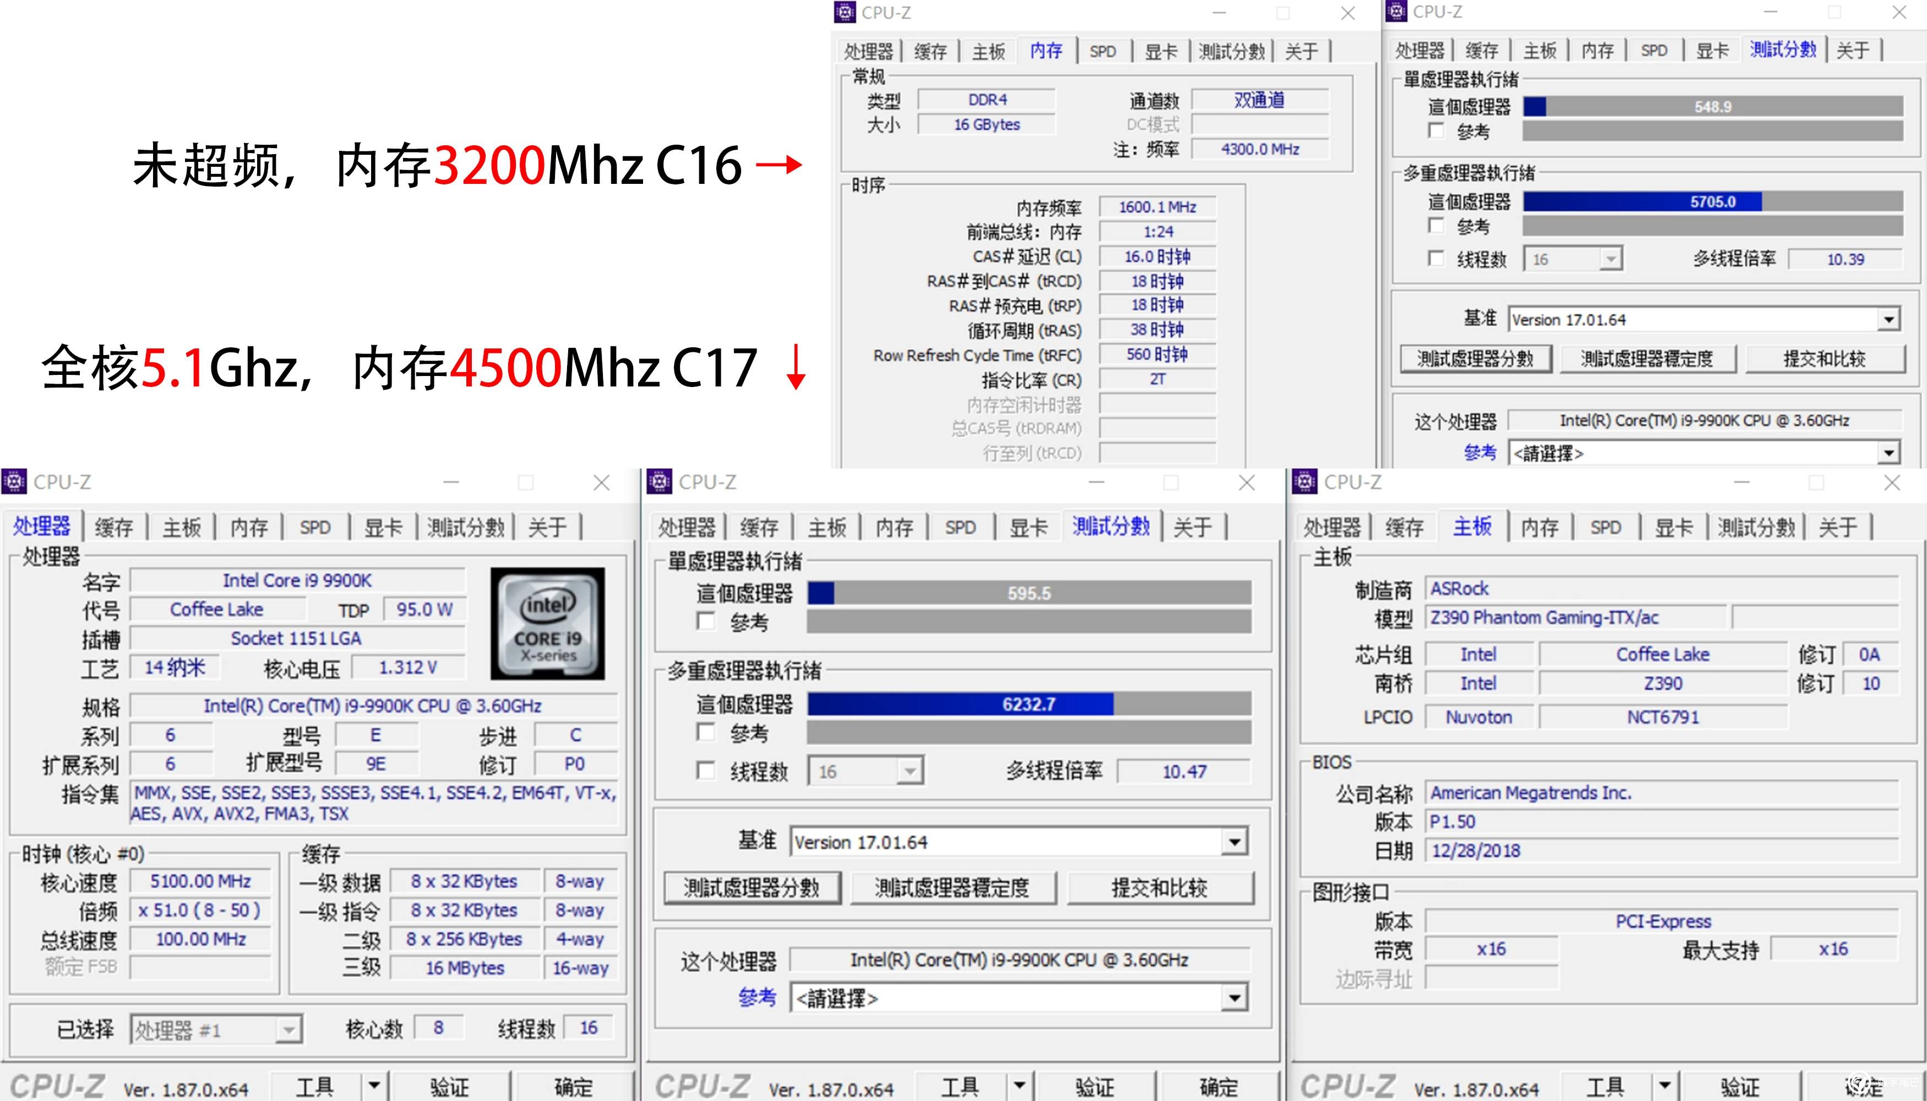Image resolution: width=1927 pixels, height=1101 pixels.
Task: Click the BIOS version P1.50 value
Action: (x=1662, y=821)
